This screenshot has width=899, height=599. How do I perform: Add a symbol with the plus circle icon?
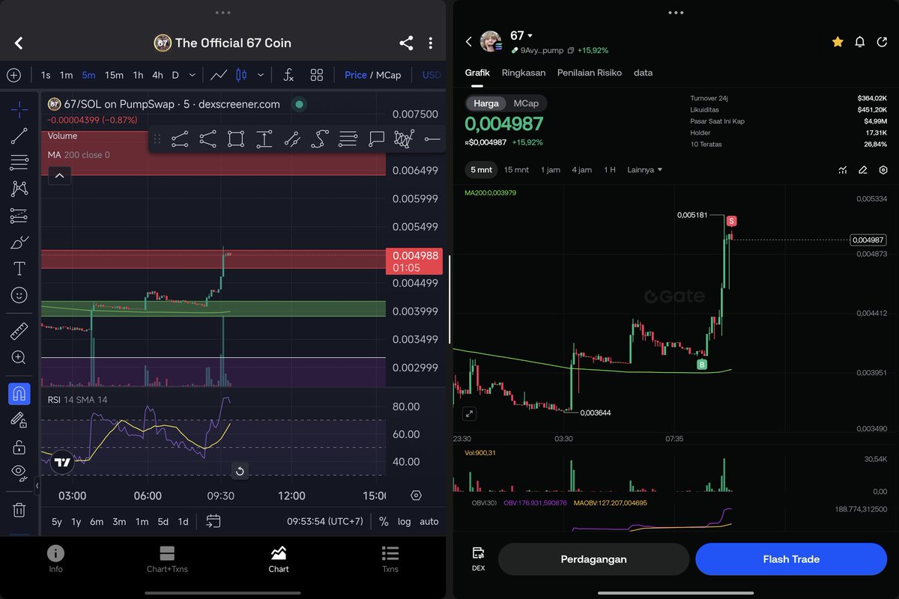point(13,75)
